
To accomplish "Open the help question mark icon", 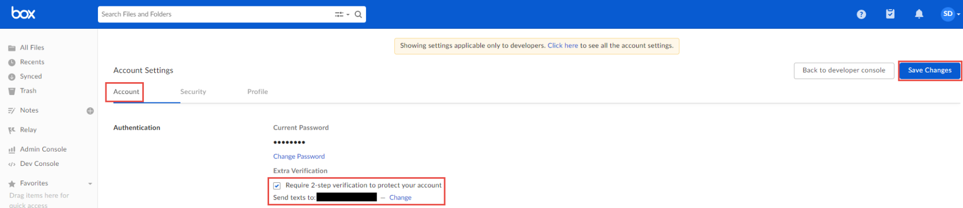I will pyautogui.click(x=861, y=14).
